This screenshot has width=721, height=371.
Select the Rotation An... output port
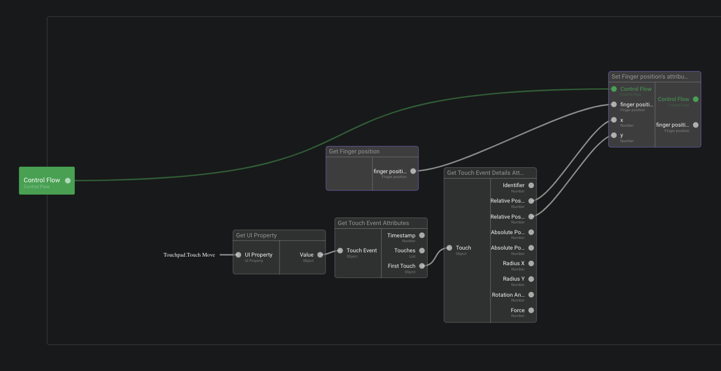point(531,295)
